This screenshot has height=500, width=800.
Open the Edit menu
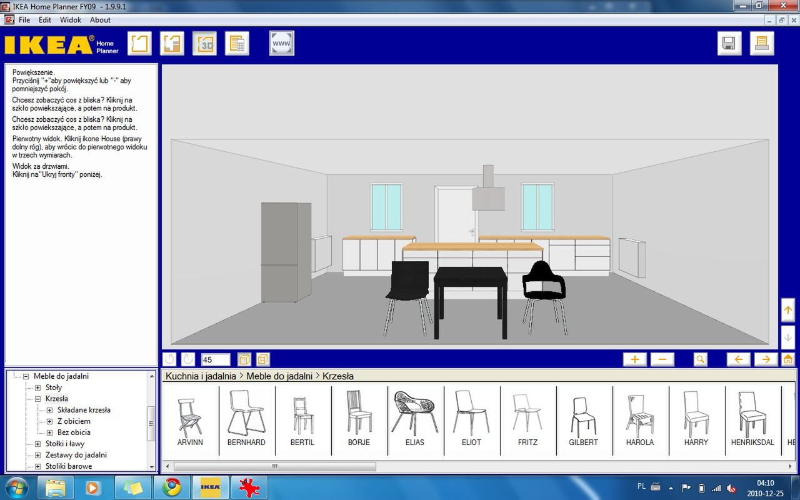coord(45,20)
